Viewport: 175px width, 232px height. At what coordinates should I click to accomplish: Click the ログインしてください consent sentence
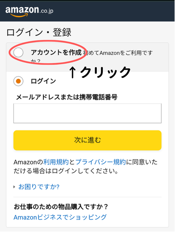coord(86,167)
